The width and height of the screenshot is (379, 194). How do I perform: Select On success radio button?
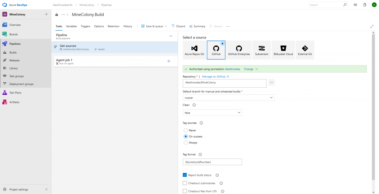(186, 137)
